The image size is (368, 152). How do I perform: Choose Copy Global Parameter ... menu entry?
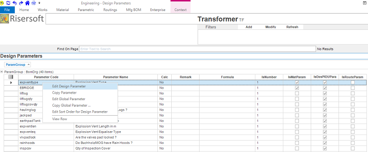[x=80, y=105]
